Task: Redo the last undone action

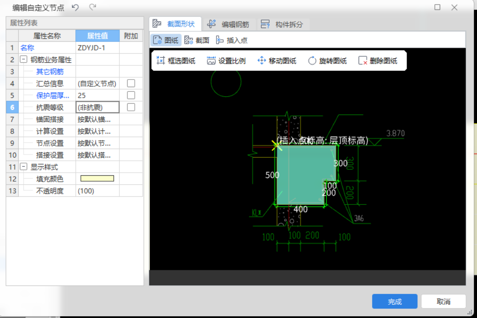Action: 93,7
